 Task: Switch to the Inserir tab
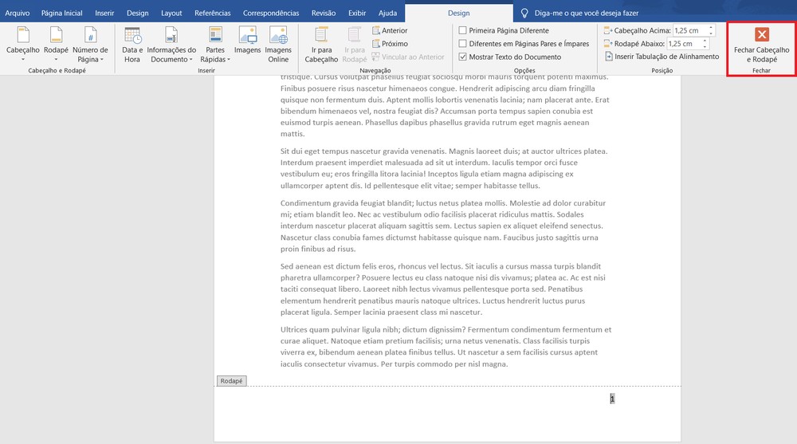pyautogui.click(x=104, y=14)
